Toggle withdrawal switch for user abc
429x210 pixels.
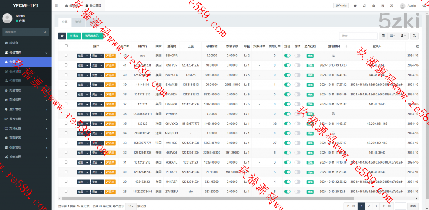(287, 55)
